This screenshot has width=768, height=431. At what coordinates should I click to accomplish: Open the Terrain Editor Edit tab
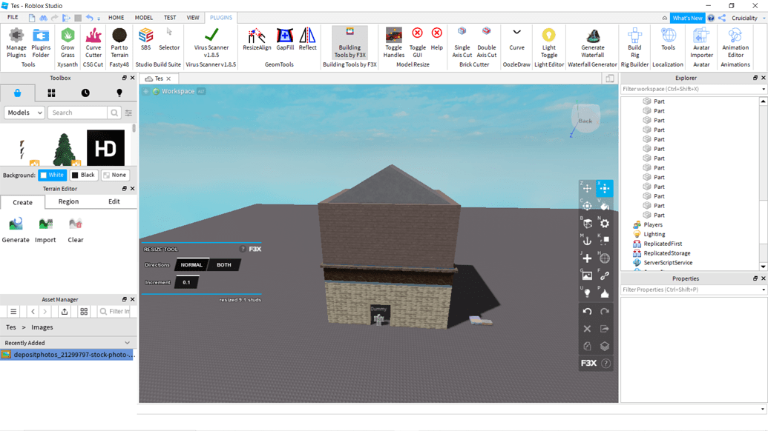[x=114, y=201]
